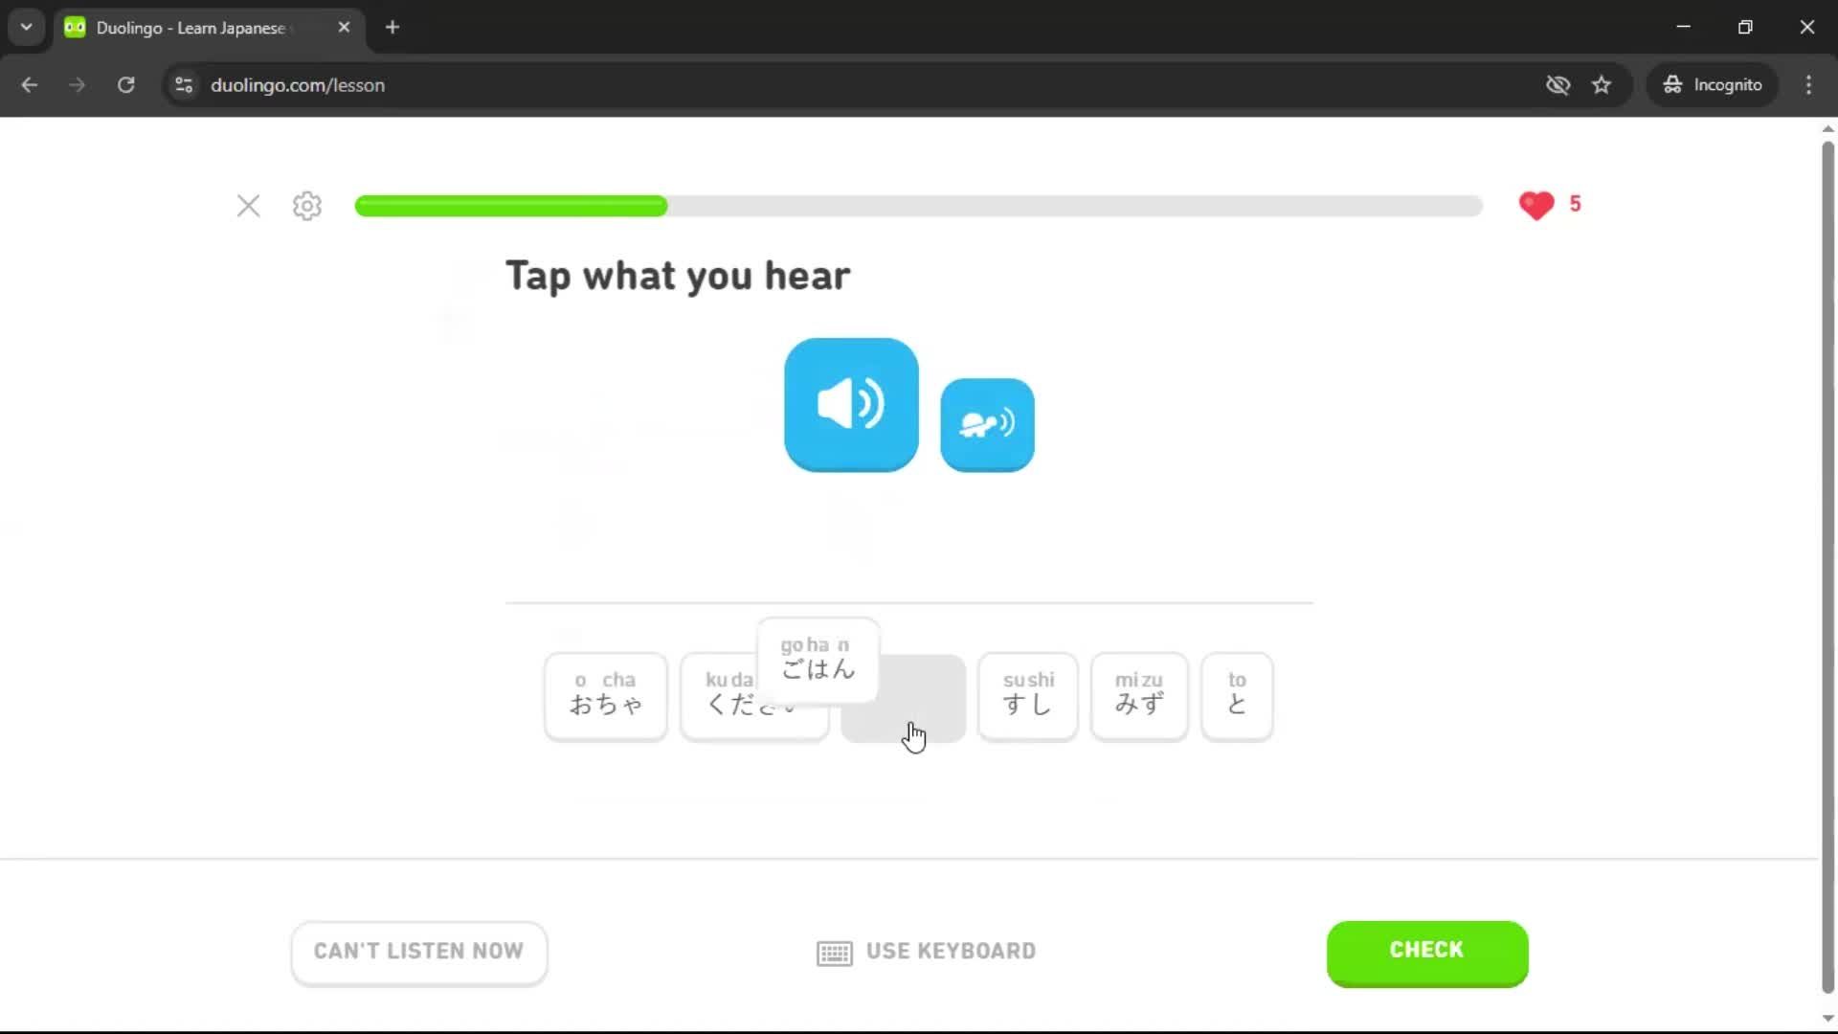Select the おちゃ (ocha) word tile
1838x1034 pixels.
click(605, 696)
